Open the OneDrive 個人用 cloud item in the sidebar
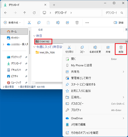Image resolution: width=128 pixels, height=137 pixels. (17, 44)
